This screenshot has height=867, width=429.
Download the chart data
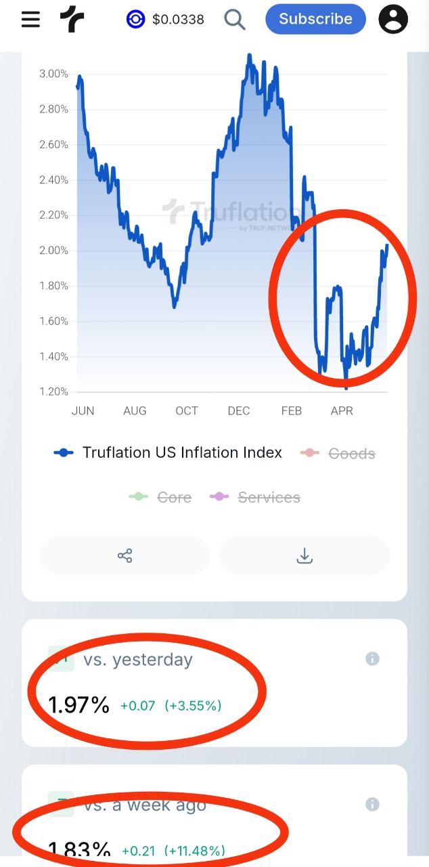pyautogui.click(x=304, y=556)
